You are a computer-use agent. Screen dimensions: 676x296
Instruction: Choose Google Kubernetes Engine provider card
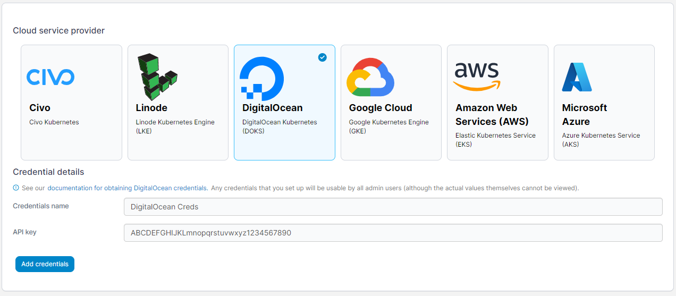pos(391,103)
